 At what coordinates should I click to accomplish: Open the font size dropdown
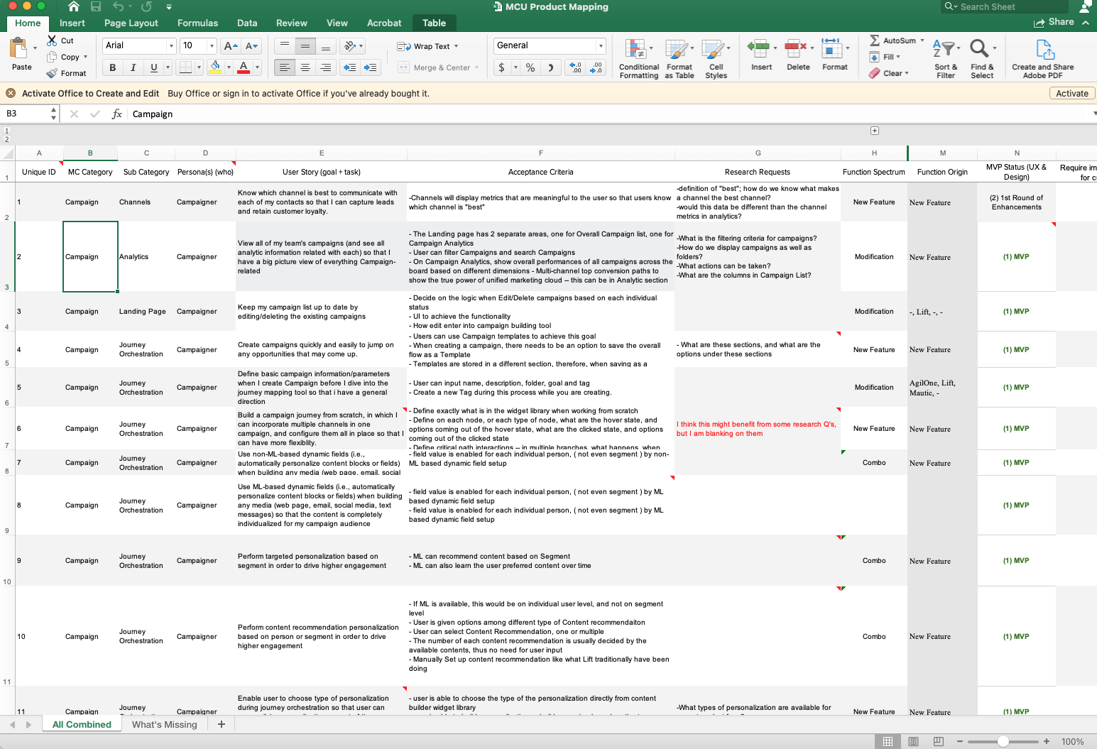click(x=212, y=46)
